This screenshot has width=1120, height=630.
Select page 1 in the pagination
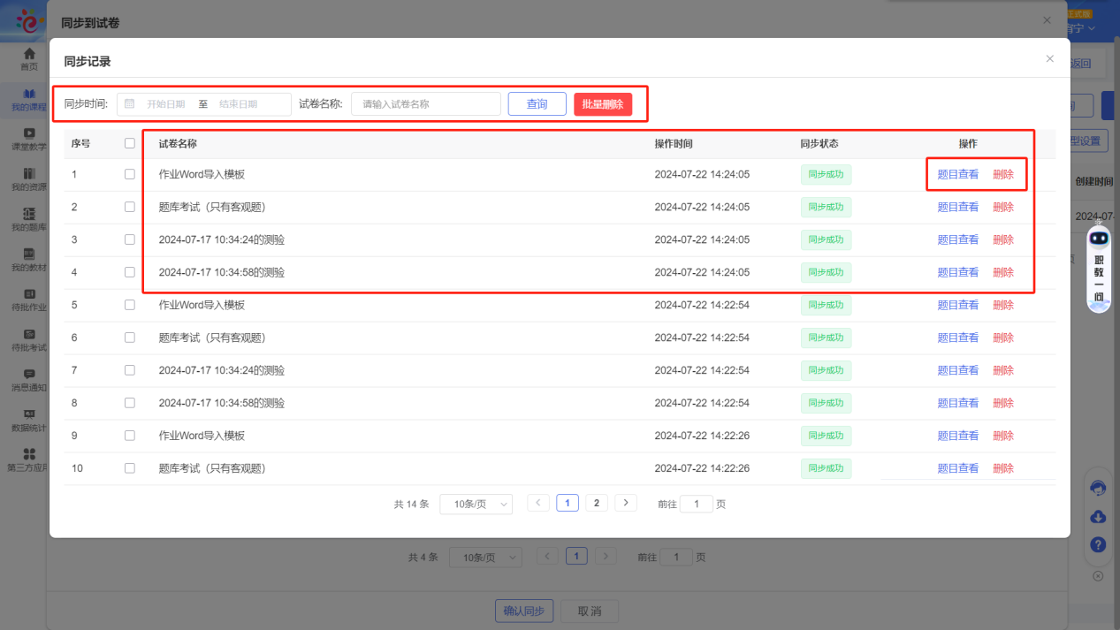[x=568, y=503]
